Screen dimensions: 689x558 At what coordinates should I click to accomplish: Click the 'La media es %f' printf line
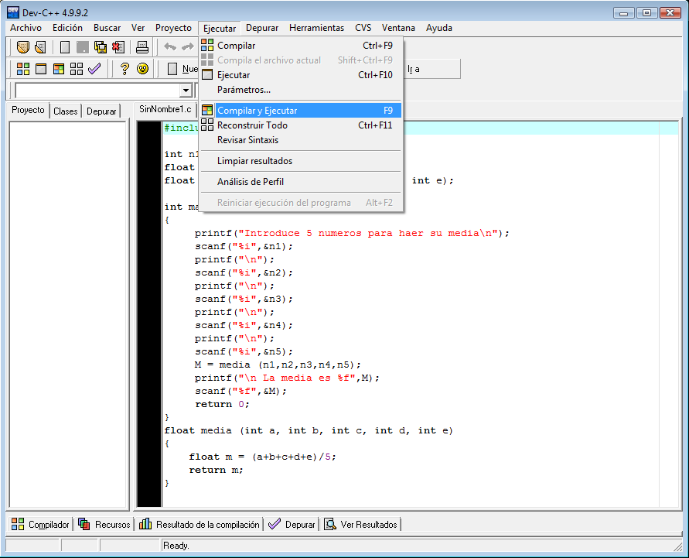(x=287, y=378)
